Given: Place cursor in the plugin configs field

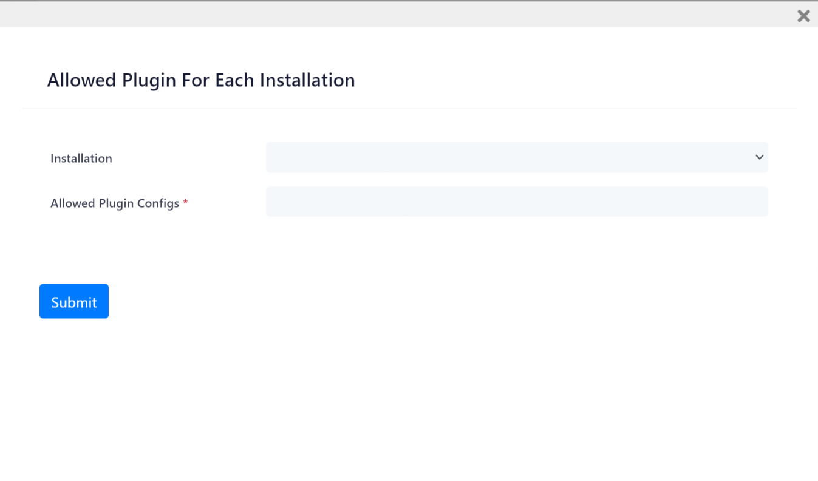Looking at the screenshot, I should (516, 202).
